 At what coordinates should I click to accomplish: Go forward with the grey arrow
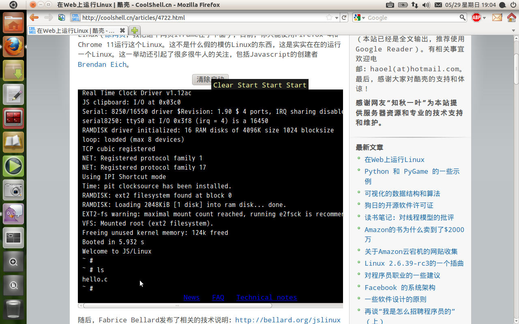click(48, 17)
